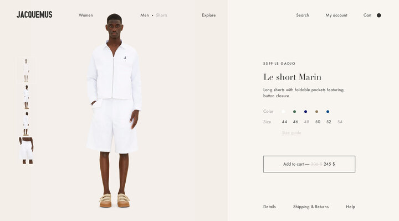The height and width of the screenshot is (221, 399).
Task: Choose the green color option
Action: 294,112
